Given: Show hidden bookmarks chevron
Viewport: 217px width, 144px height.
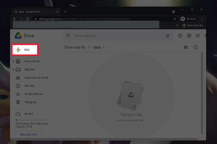Looking at the screenshot, I should coord(177,25).
